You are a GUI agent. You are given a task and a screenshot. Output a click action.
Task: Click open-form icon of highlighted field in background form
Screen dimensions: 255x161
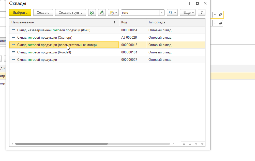click(x=220, y=15)
